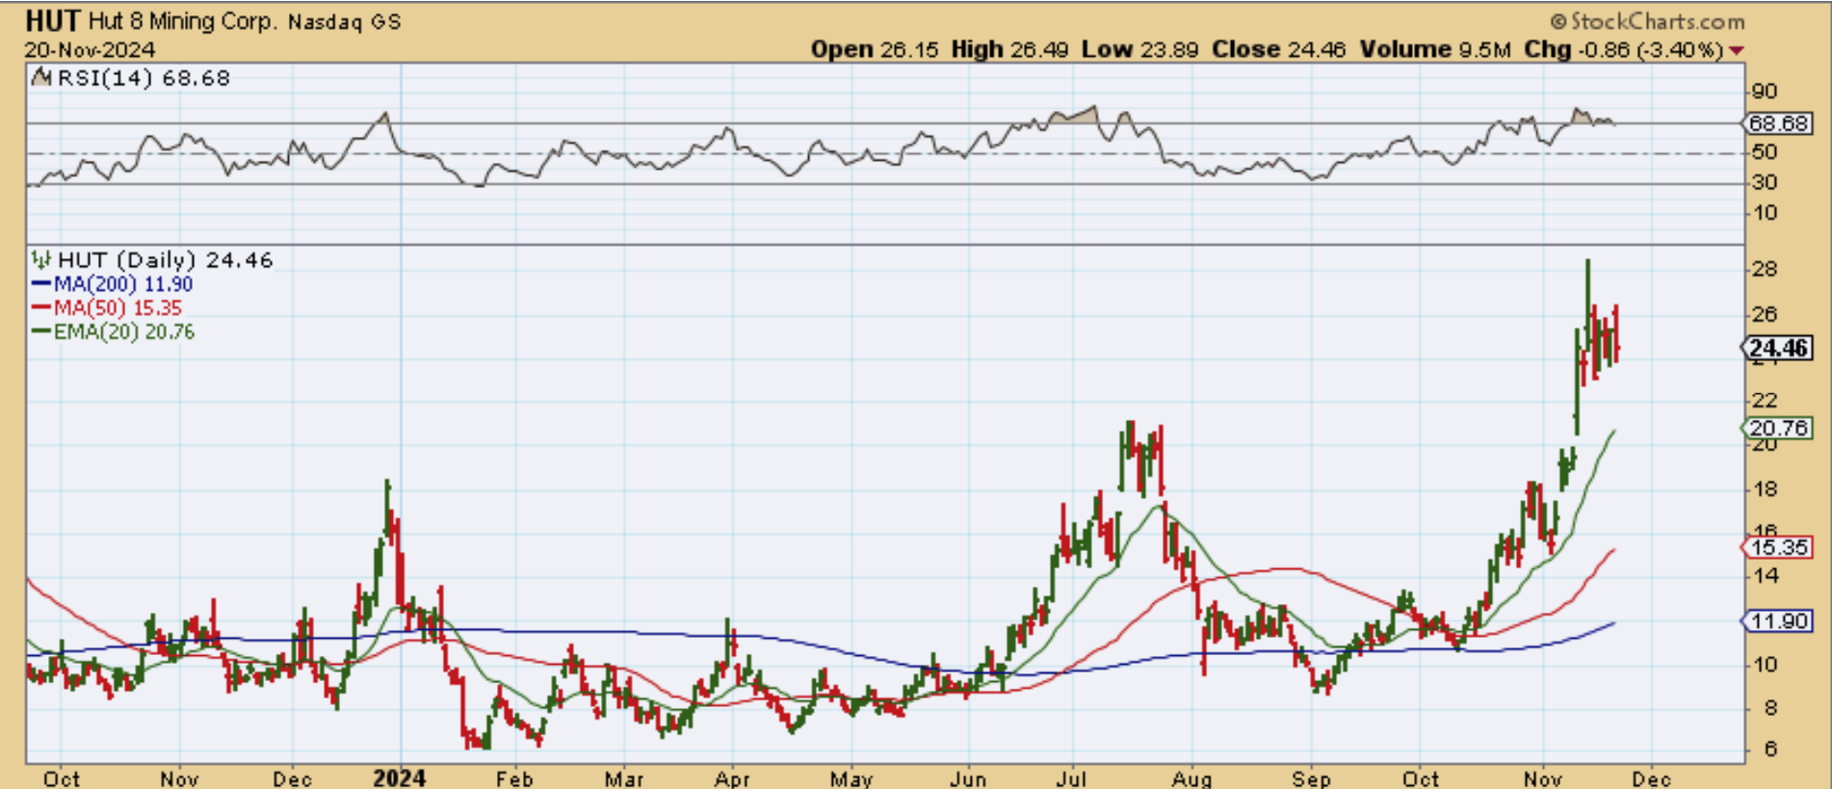
Task: Select the blue MA(200) legend line swatch
Action: tap(40, 284)
